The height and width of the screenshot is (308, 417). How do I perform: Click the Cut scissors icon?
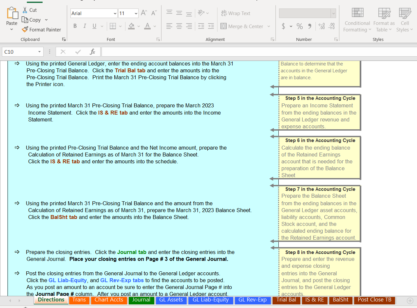[25, 10]
